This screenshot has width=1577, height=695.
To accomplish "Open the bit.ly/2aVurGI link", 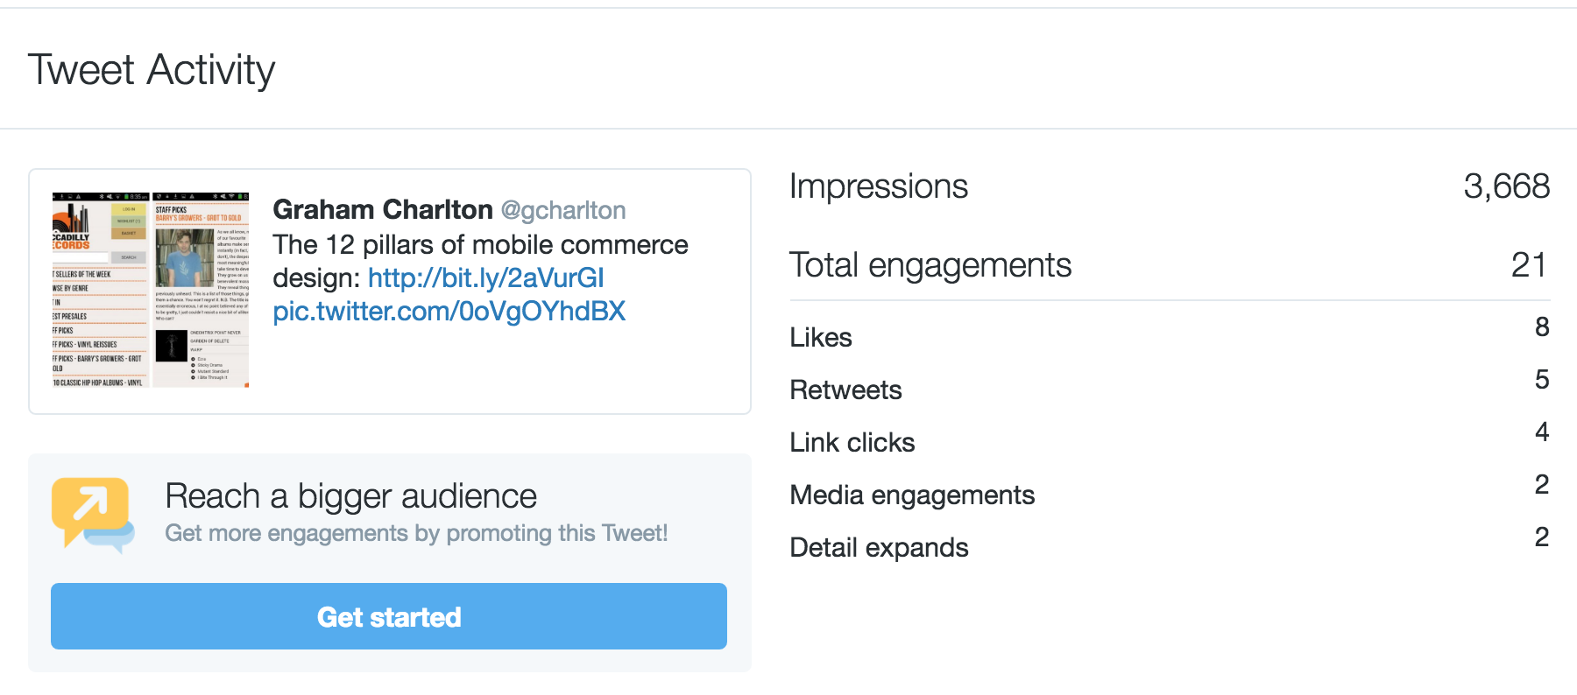I will pyautogui.click(x=485, y=278).
